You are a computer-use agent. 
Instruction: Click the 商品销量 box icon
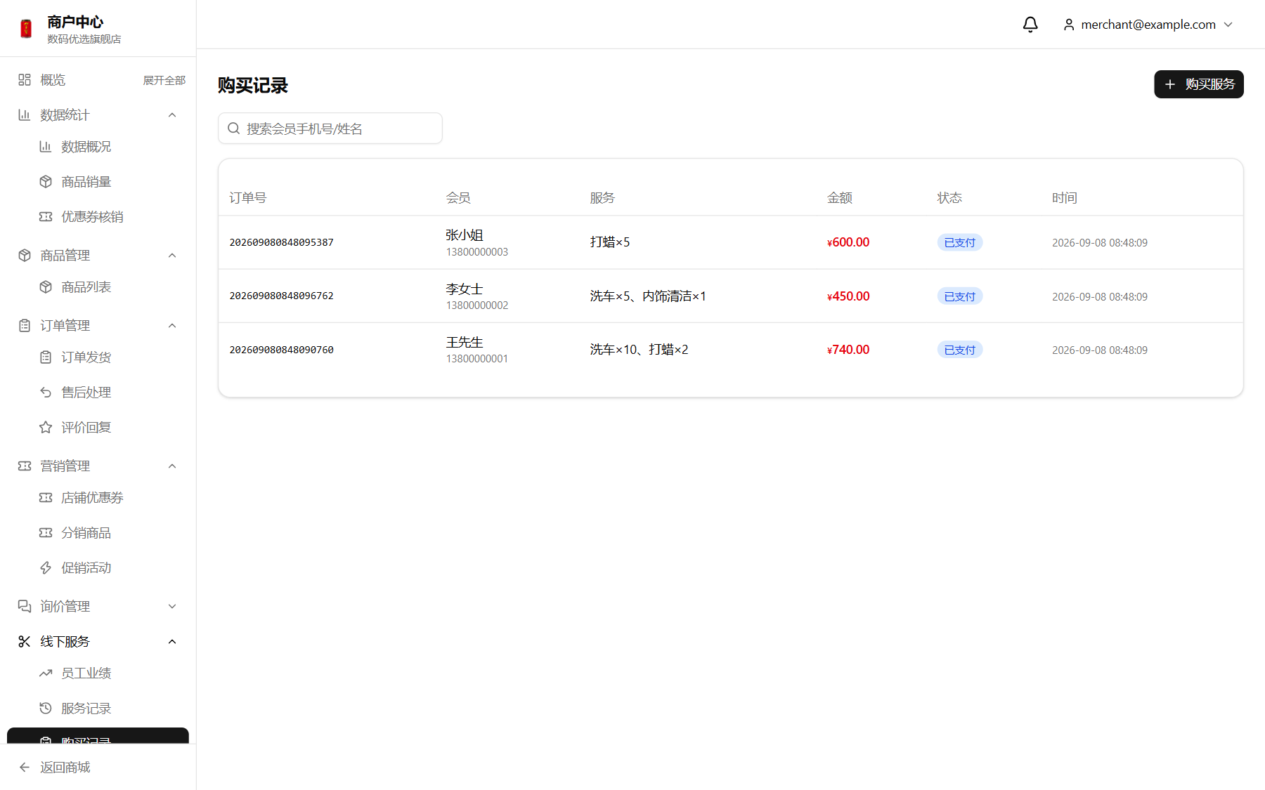tap(46, 182)
